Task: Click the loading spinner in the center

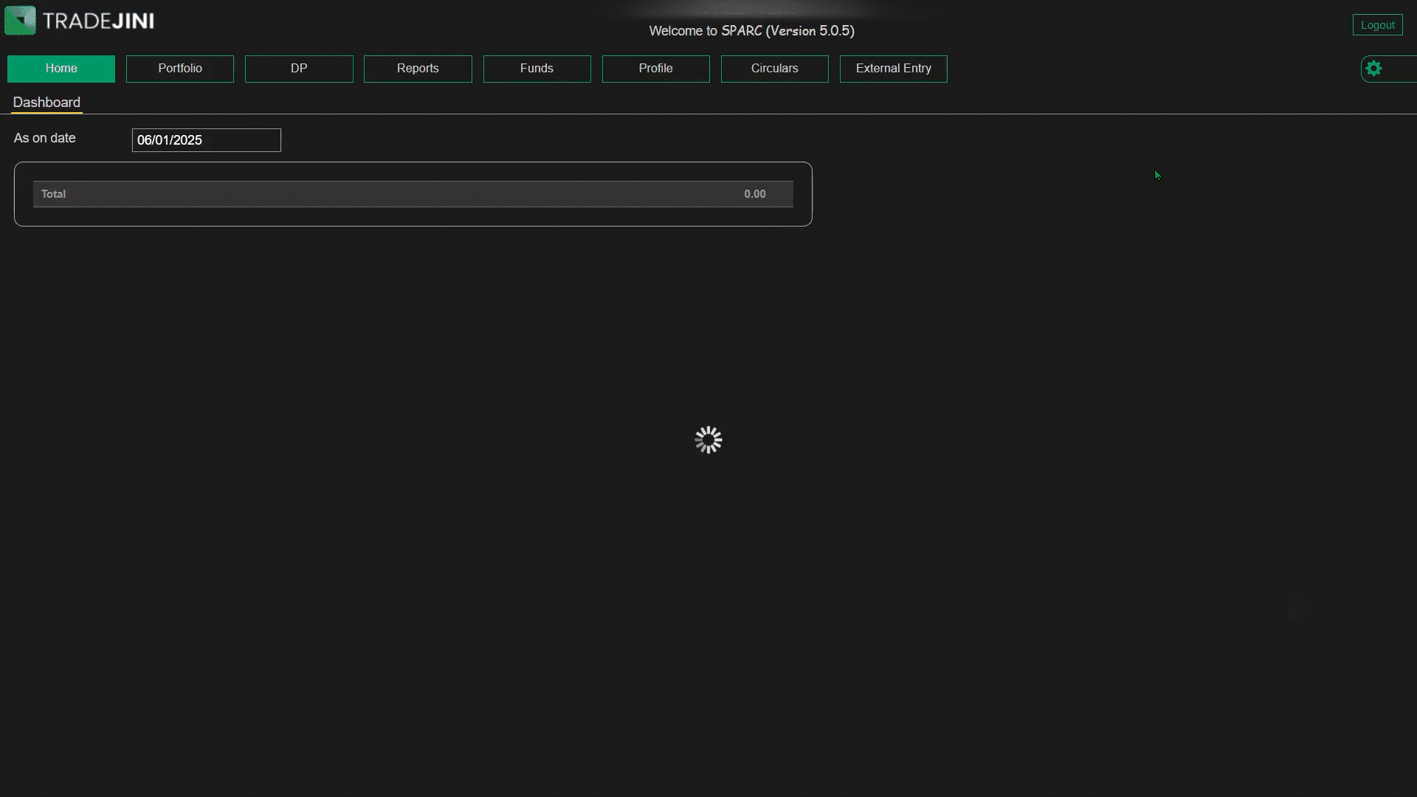Action: 708,440
